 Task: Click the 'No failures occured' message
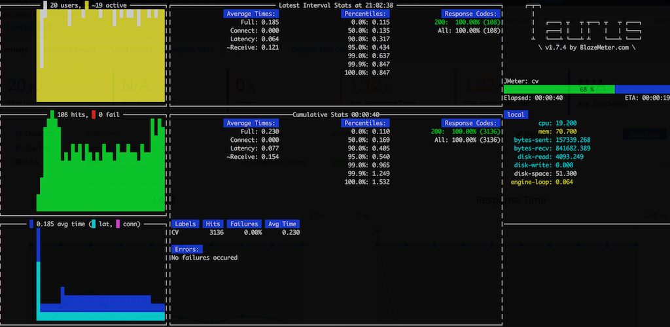point(204,258)
